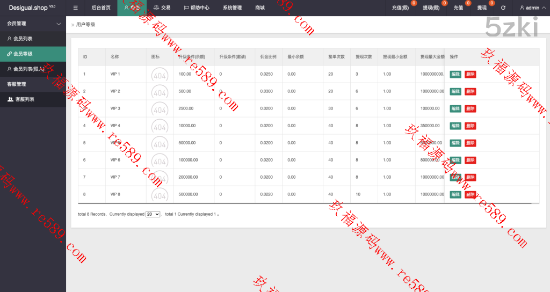Open the admin user dropdown
The width and height of the screenshot is (550, 292).
(x=530, y=8)
